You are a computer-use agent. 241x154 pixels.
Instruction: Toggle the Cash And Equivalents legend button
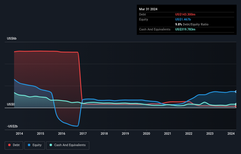68,145
